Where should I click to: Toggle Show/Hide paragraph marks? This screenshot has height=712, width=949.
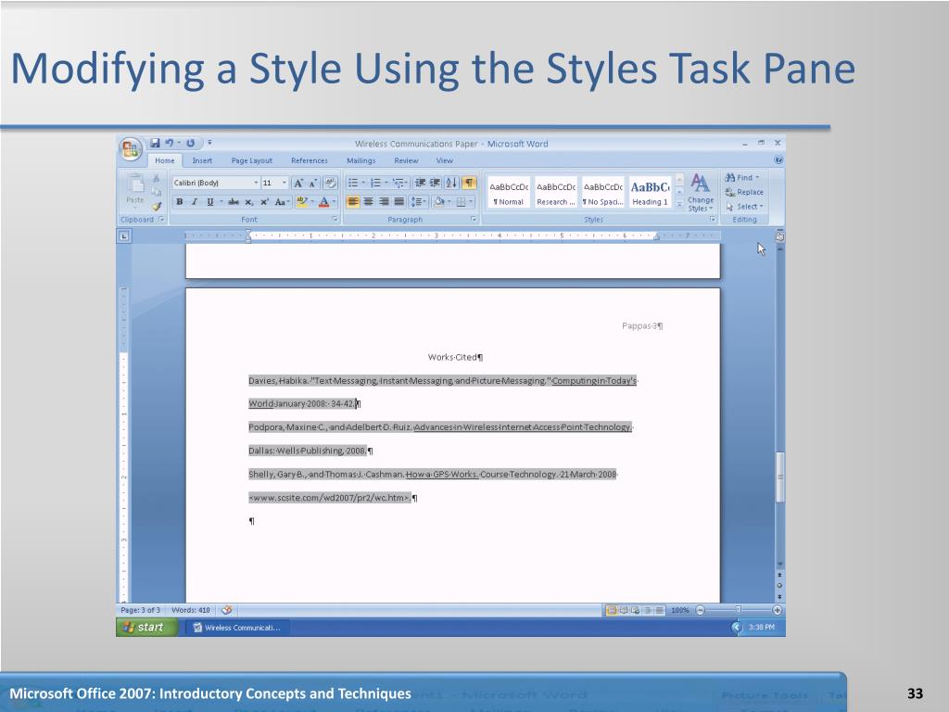pos(469,183)
